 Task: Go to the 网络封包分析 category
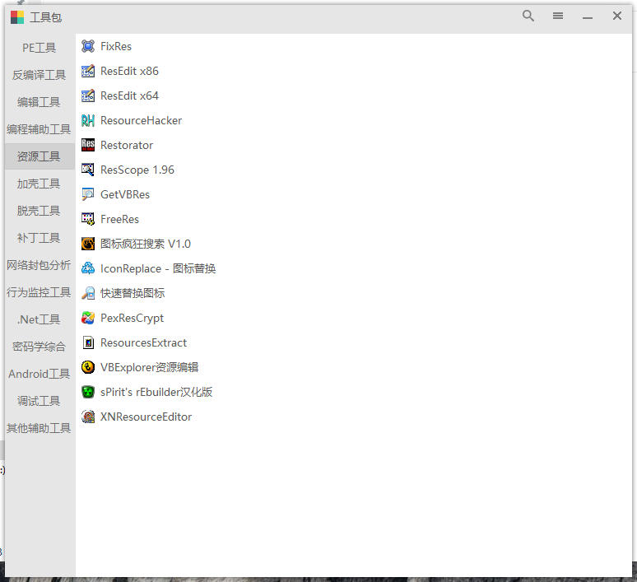pos(40,265)
